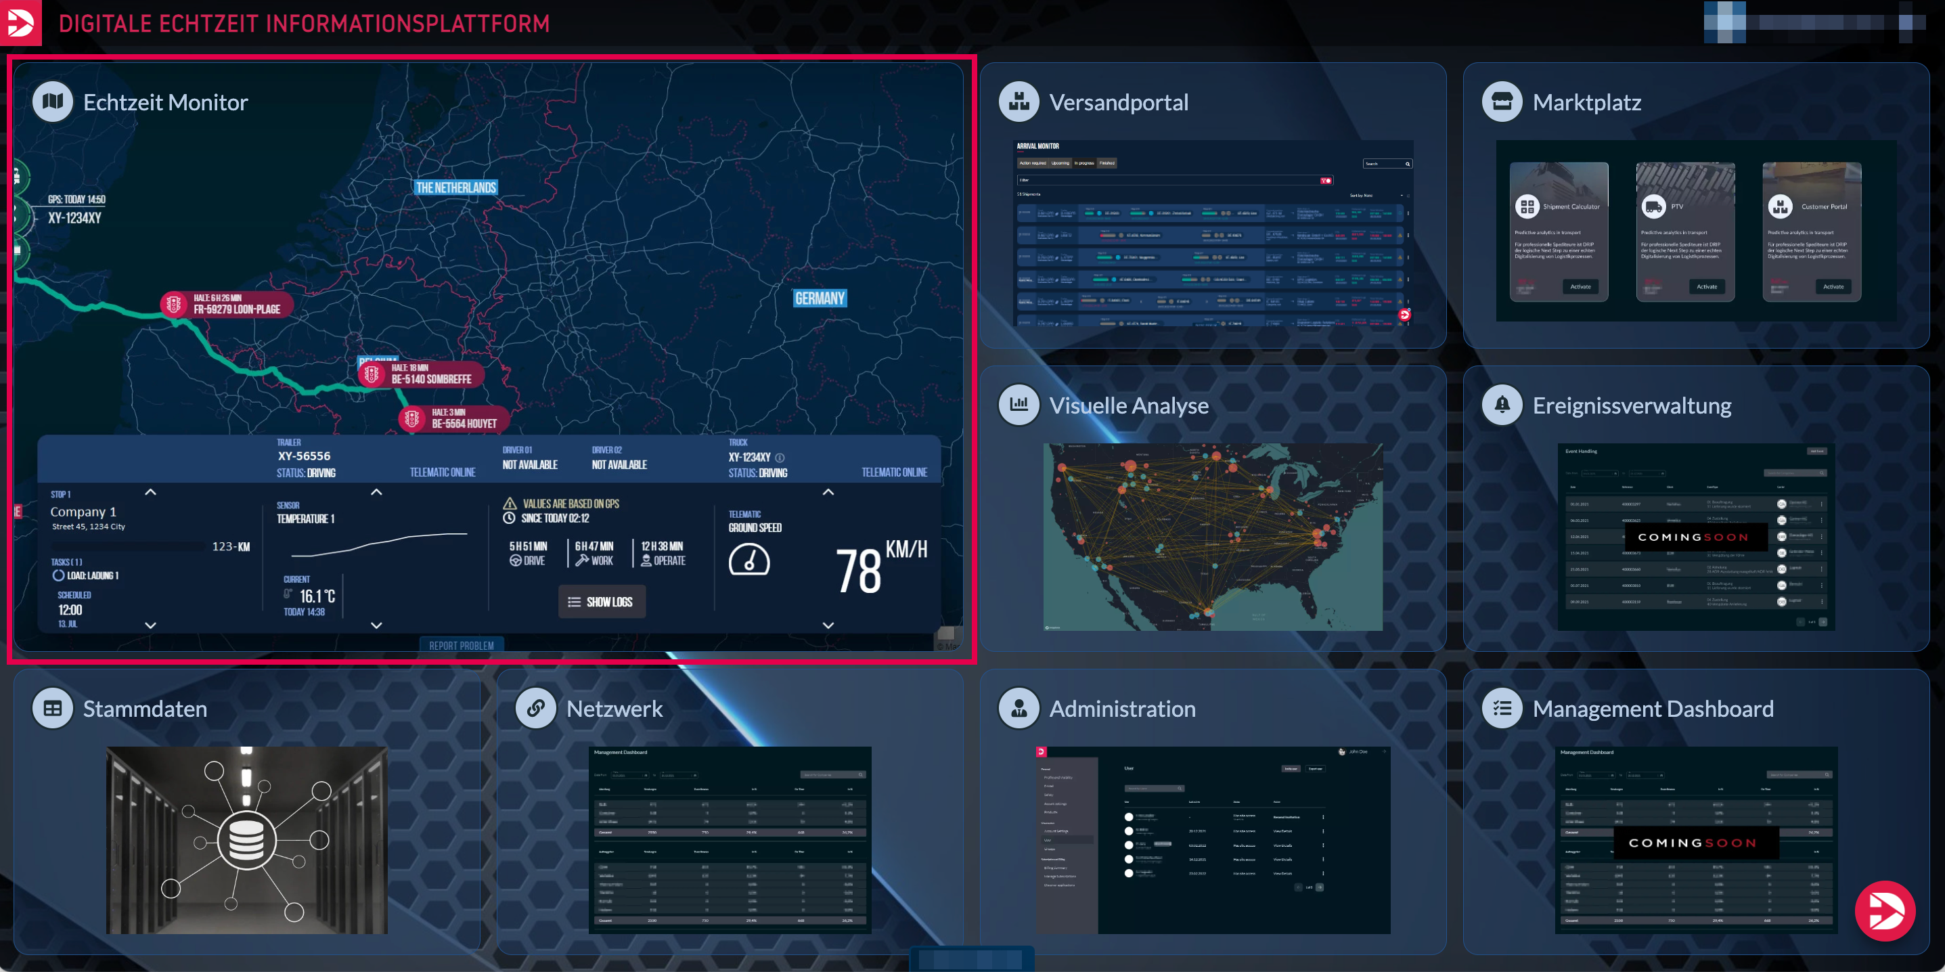Screen dimensions: 1945x972
Task: Open the Report Problem tab
Action: (x=462, y=645)
